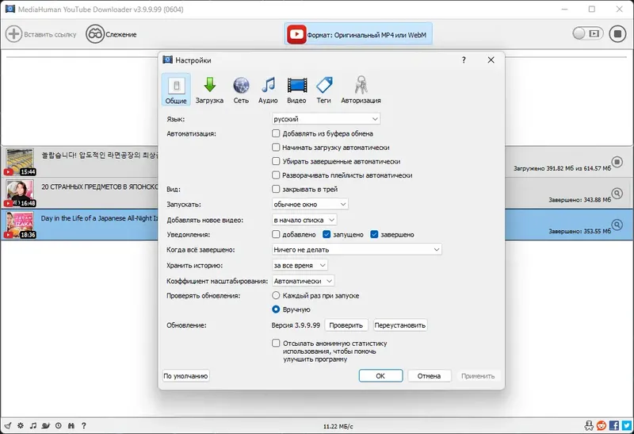Locate the Day in the Life downloaded file
Image resolution: width=634 pixels, height=434 pixels.
(617, 225)
